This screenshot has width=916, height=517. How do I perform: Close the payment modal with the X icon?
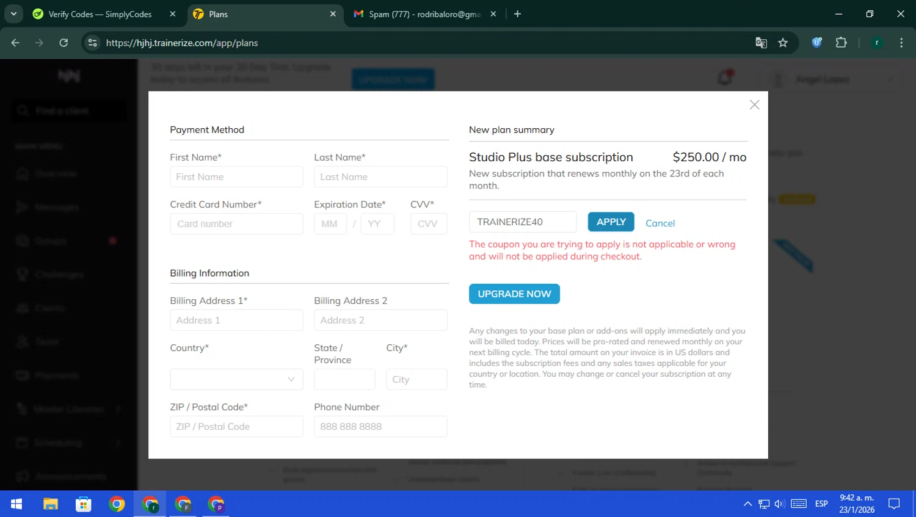click(754, 105)
